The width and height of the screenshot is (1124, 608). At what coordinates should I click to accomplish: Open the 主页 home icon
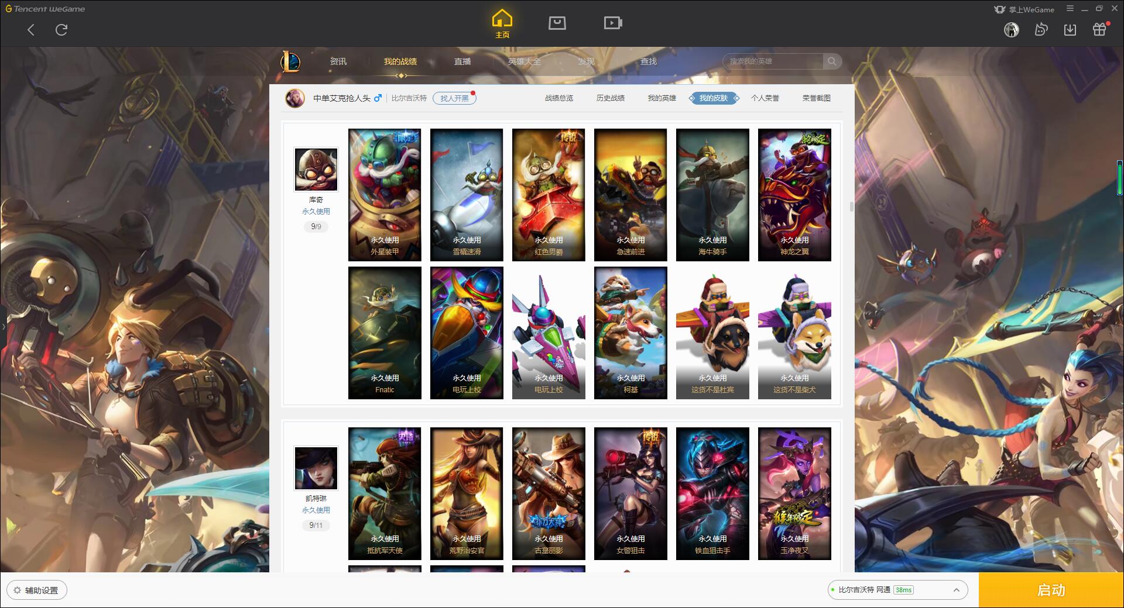pyautogui.click(x=502, y=24)
